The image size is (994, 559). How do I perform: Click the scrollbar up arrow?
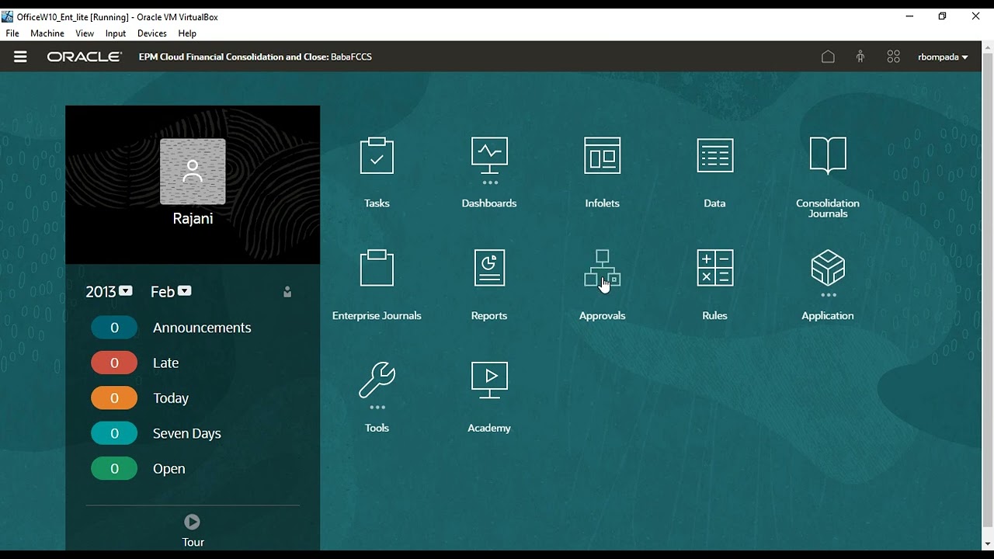click(988, 47)
